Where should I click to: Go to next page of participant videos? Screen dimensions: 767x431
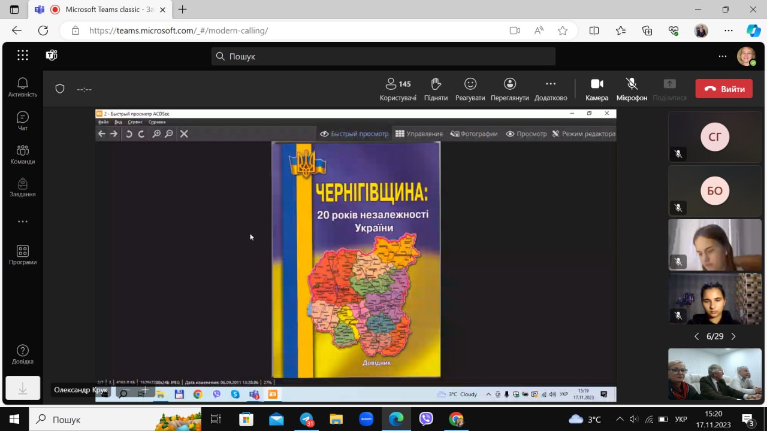(x=733, y=336)
